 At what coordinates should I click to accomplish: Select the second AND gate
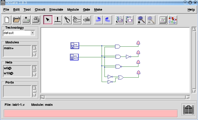coord(118,57)
